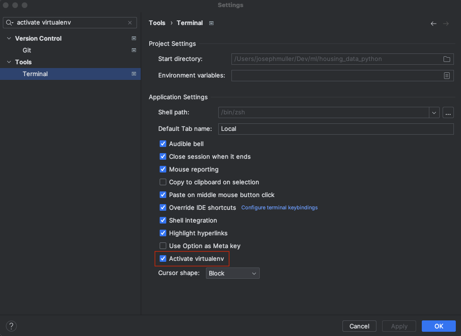Open the Start directory folder browser
Viewport: 461px width, 336px height.
tap(446, 59)
